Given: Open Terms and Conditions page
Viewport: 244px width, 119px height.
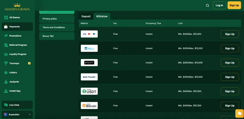Looking at the screenshot, I should click(56, 27).
